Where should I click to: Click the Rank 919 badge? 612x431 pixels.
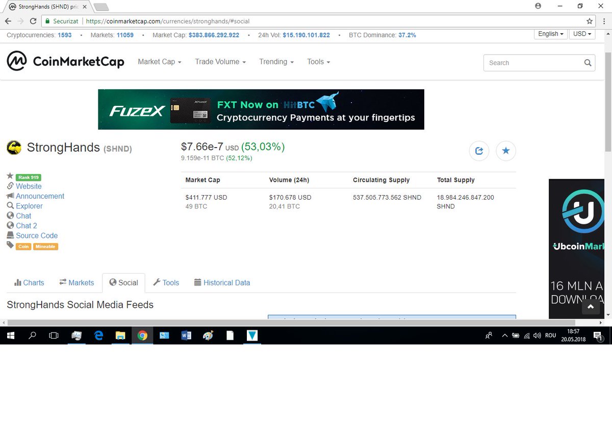click(28, 177)
